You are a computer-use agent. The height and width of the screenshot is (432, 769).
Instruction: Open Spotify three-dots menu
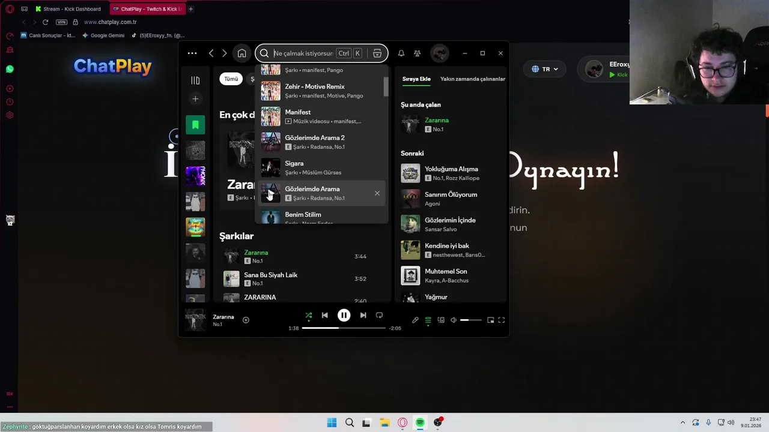tap(192, 53)
